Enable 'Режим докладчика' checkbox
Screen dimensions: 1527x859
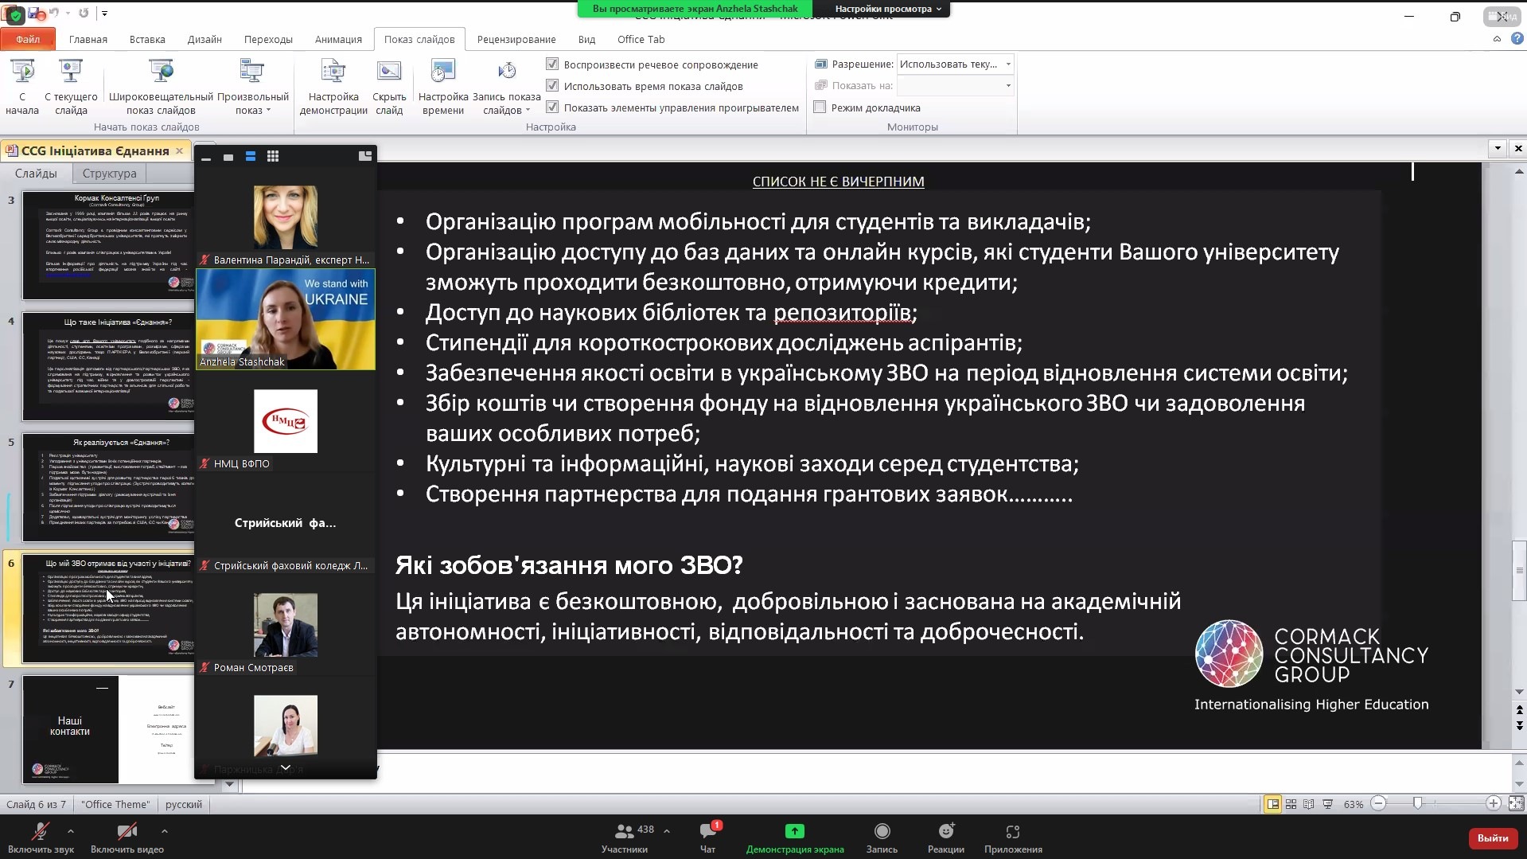coord(820,107)
